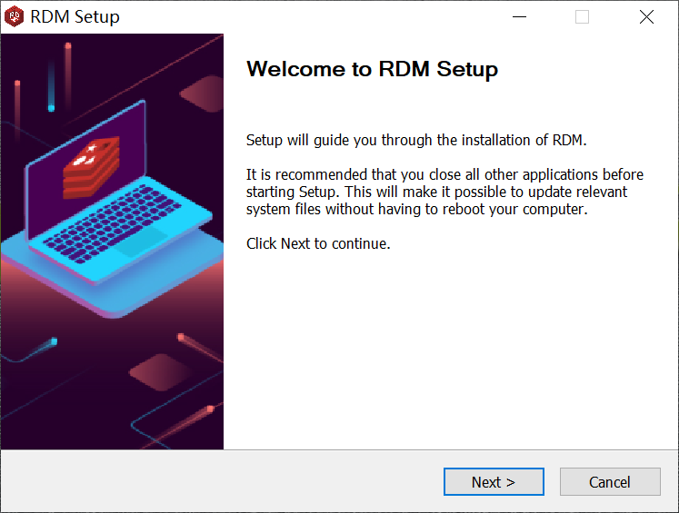The image size is (679, 513).
Task: Click the "Welcome to RDM Setup" heading
Action: coord(372,70)
